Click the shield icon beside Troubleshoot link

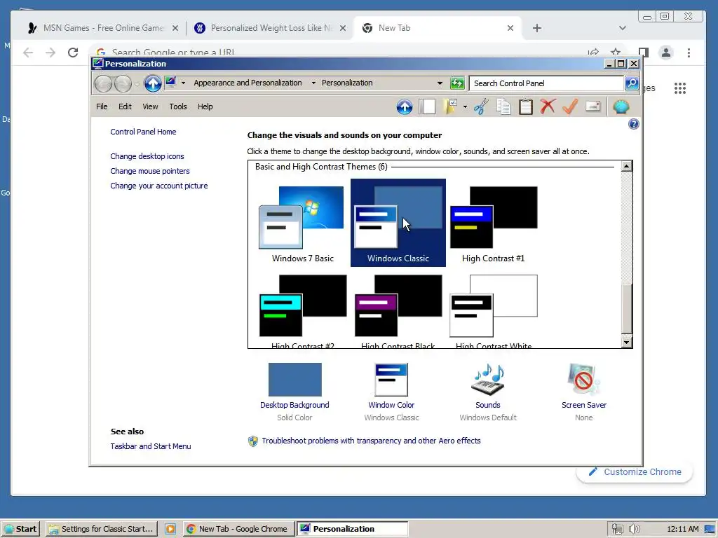coord(252,441)
